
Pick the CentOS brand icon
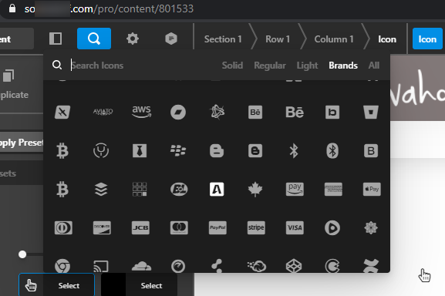pyautogui.click(x=371, y=227)
